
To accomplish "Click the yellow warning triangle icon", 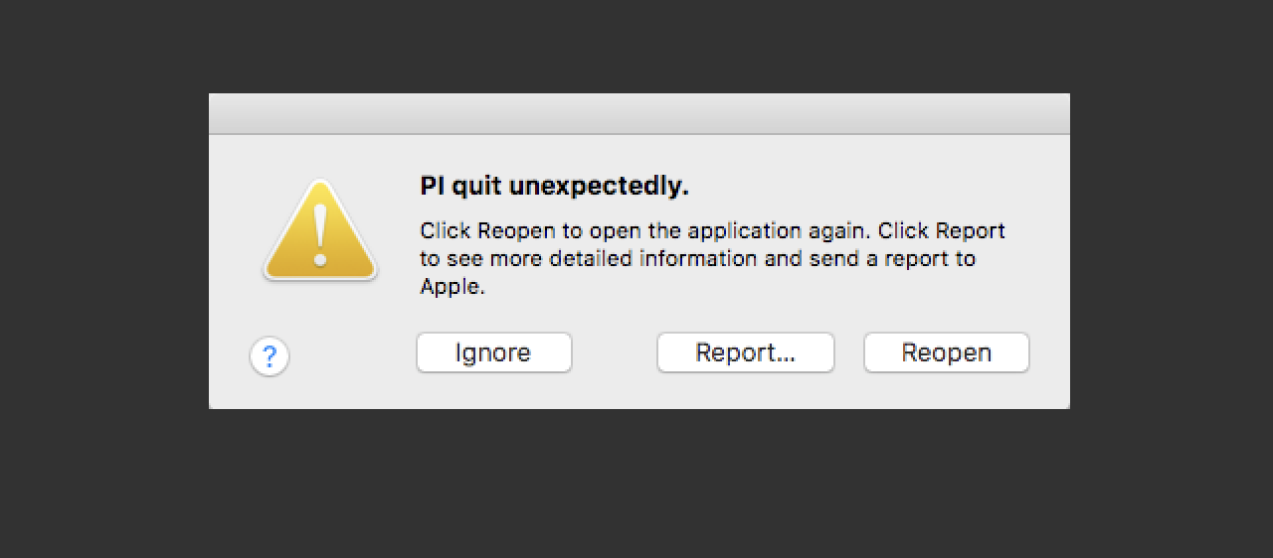I will pos(319,230).
